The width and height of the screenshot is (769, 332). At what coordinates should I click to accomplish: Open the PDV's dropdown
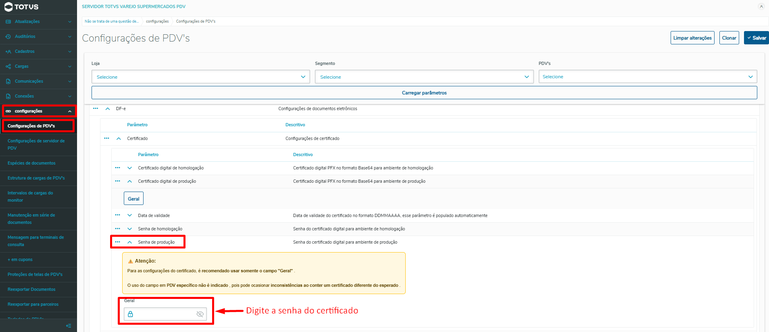648,77
